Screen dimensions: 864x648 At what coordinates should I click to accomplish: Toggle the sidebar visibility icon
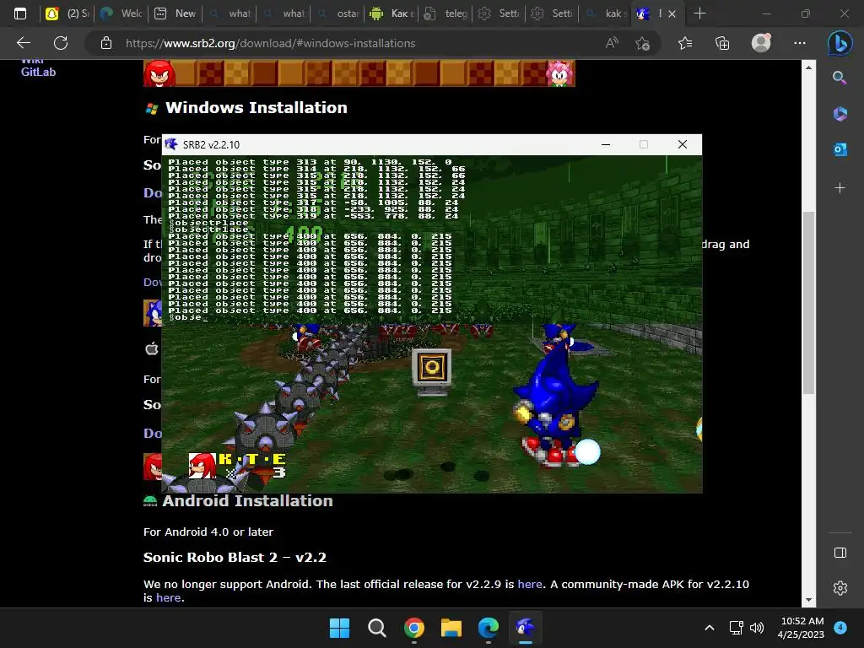(x=840, y=553)
